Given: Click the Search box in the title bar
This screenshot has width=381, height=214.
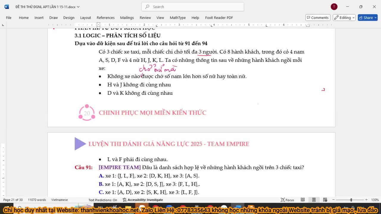Looking at the screenshot, I should click(x=193, y=7).
